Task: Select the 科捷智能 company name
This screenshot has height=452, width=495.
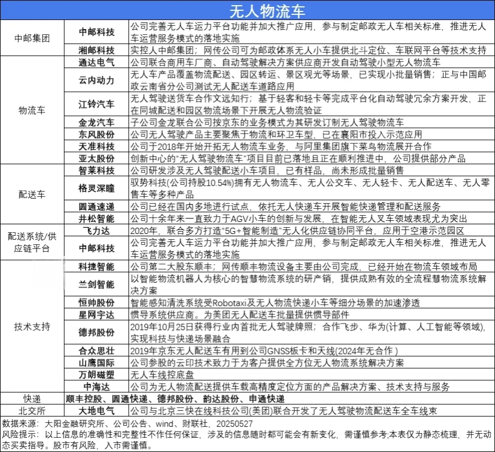Action: point(96,266)
